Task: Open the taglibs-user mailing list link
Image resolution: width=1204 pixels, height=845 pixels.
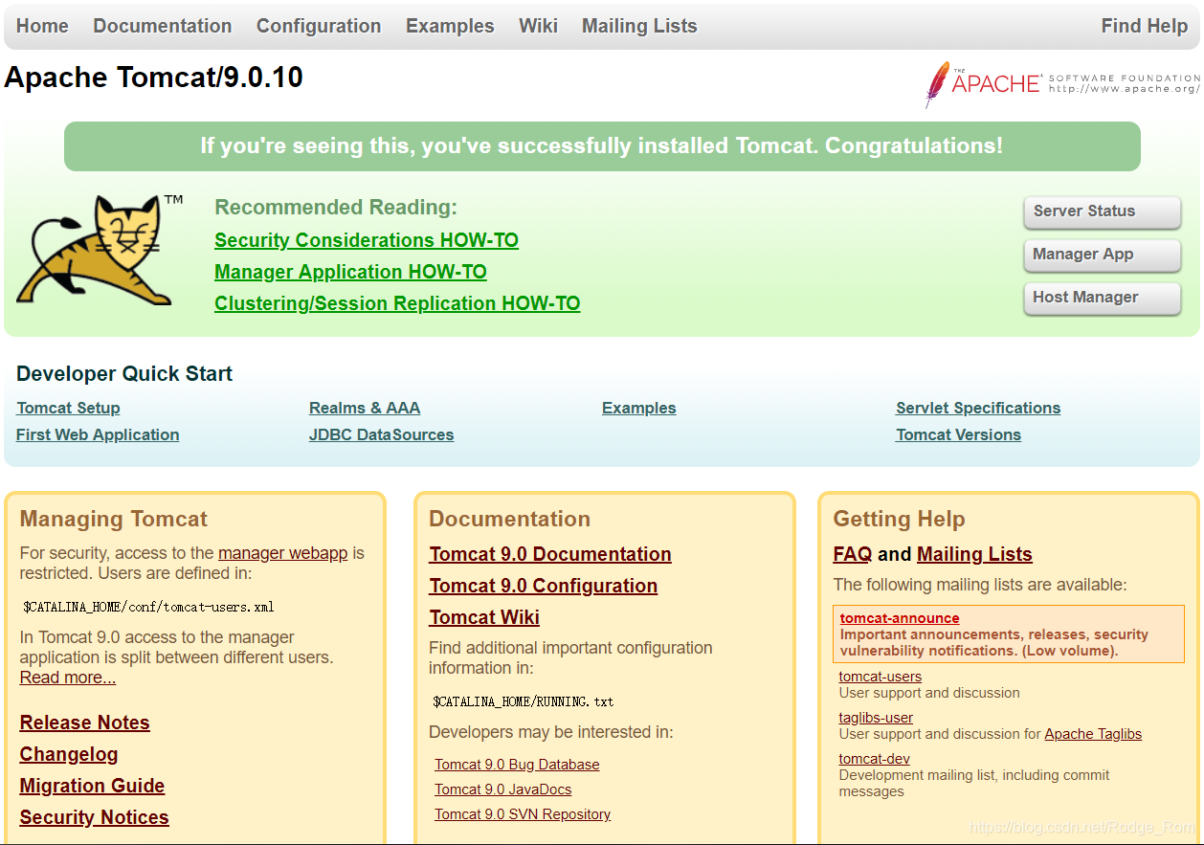Action: (876, 718)
